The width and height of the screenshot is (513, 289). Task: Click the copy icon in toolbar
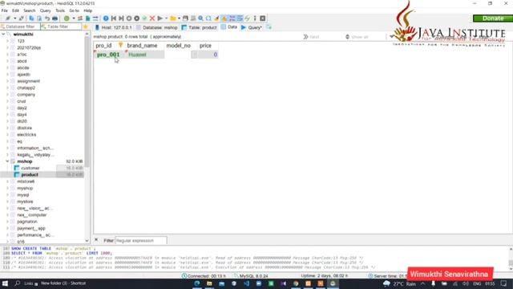[x=32, y=18]
